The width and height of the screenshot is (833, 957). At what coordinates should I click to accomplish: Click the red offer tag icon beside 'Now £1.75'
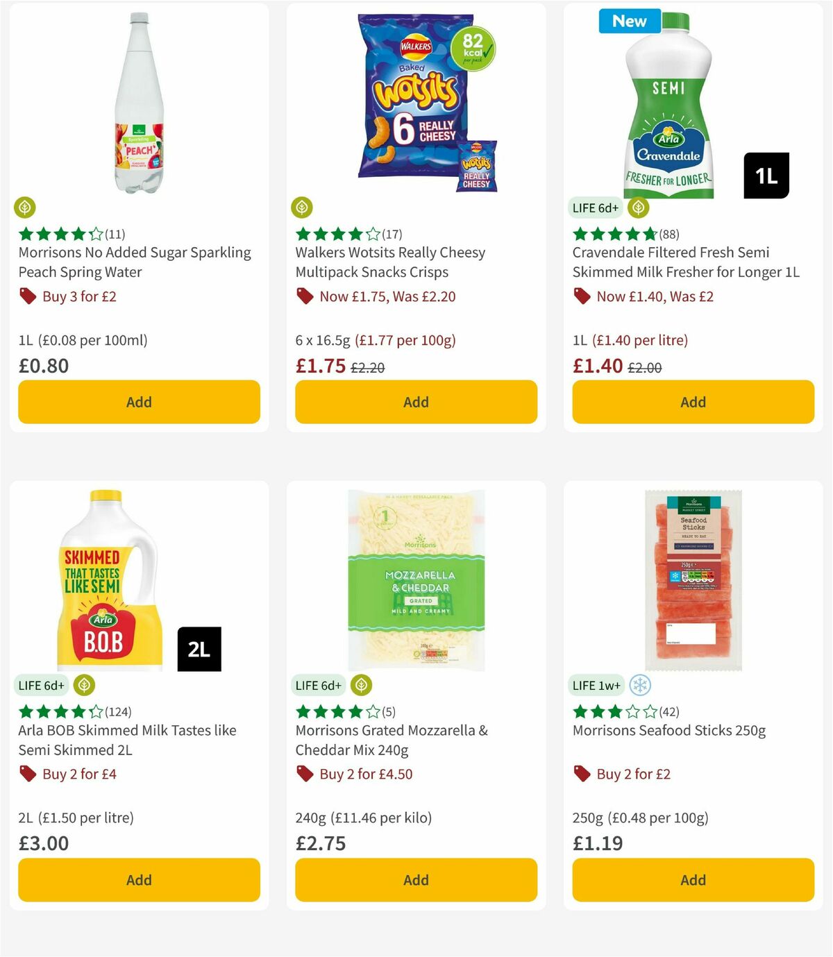[x=304, y=296]
